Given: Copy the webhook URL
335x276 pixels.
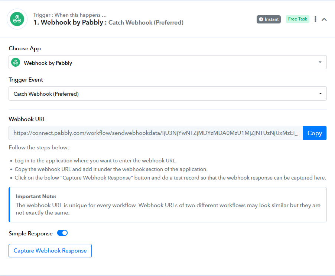Looking at the screenshot, I should pos(315,133).
